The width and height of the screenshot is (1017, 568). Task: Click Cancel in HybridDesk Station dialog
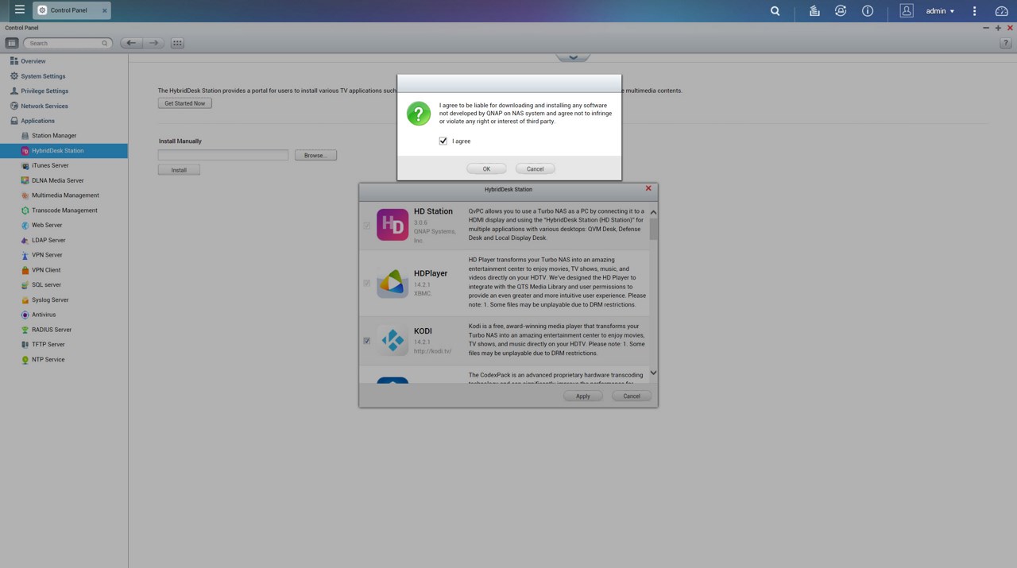tap(632, 396)
